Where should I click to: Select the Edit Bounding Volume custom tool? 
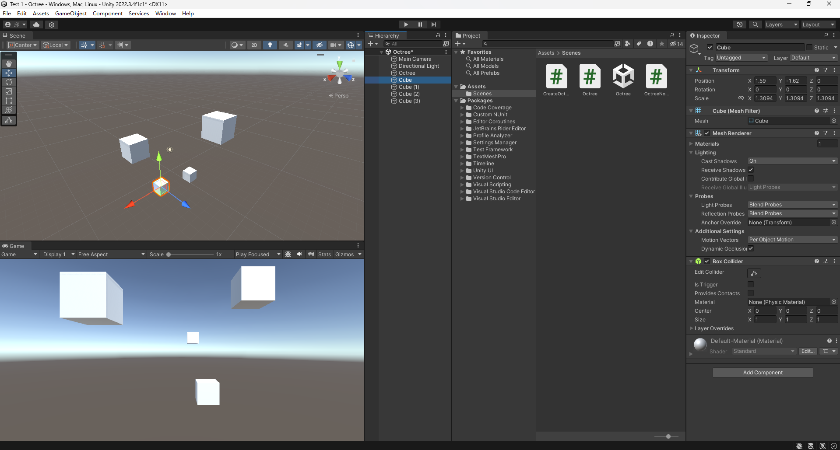point(9,120)
